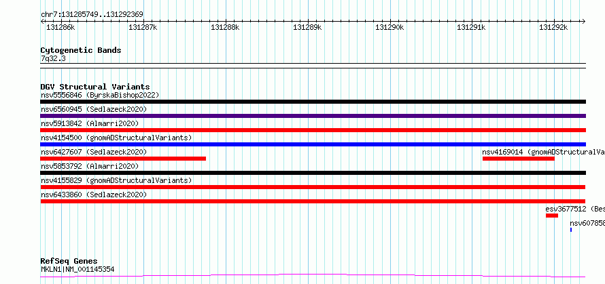Click the nsv4155829 red variant bar
The image size is (605, 284).
[313, 187]
